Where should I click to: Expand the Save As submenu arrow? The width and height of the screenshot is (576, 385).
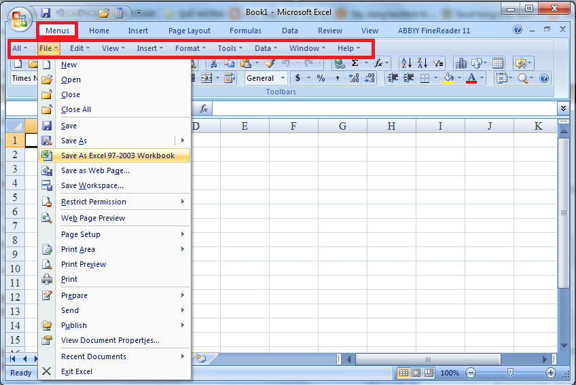point(182,141)
